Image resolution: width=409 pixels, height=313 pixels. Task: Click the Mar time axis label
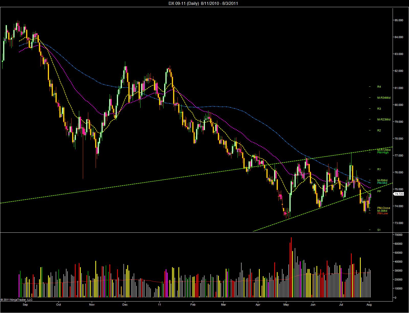(x=223, y=305)
